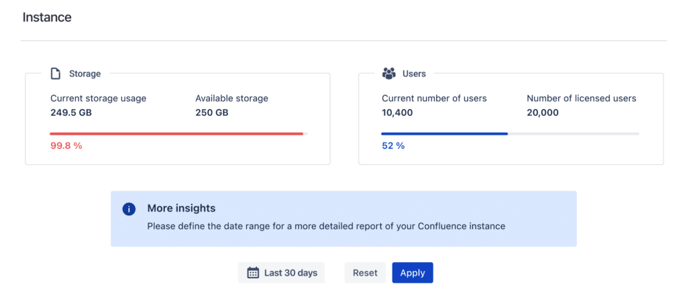Image resolution: width=687 pixels, height=307 pixels.
Task: Click the Storage document icon
Action: click(56, 73)
